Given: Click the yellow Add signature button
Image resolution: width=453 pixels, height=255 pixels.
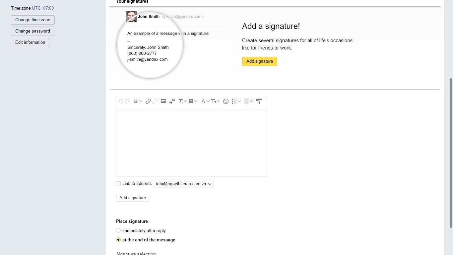Looking at the screenshot, I should click(260, 61).
